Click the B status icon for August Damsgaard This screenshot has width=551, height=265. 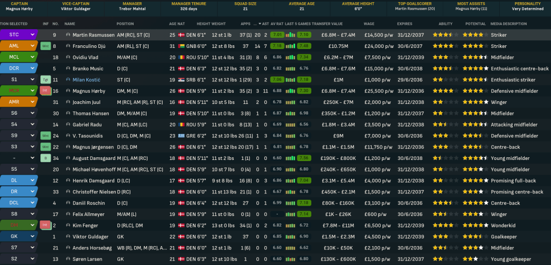[x=45, y=158]
